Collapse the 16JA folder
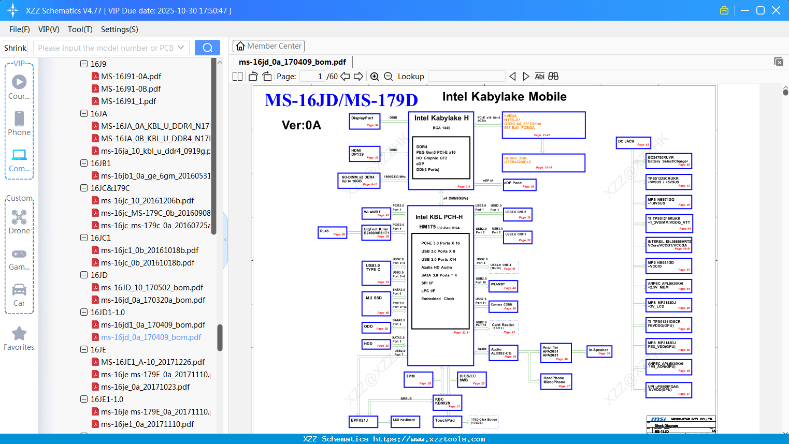The image size is (789, 444). coord(84,113)
